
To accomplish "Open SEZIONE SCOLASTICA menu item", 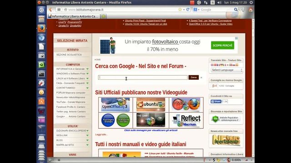I will click(x=69, y=55).
